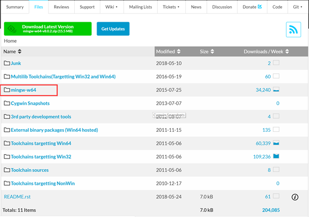Click the Toolchain sources folder icon
Viewport: 309px width, 217px height.
click(7, 170)
